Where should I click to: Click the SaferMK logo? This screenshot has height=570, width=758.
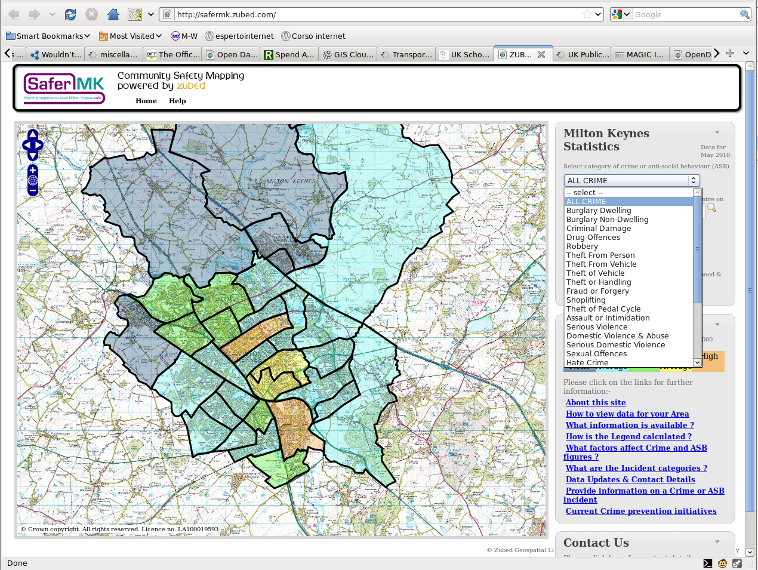point(64,88)
